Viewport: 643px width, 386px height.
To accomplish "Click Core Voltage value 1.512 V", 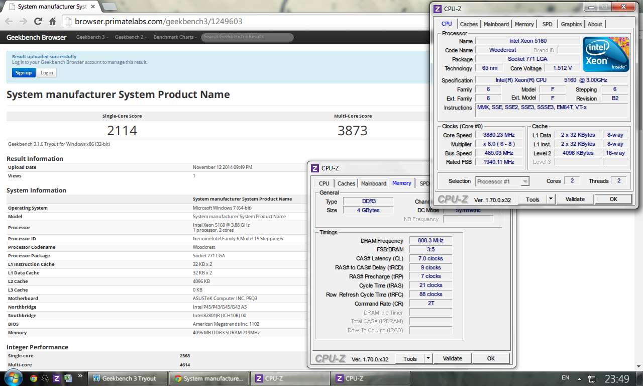I will coord(562,68).
